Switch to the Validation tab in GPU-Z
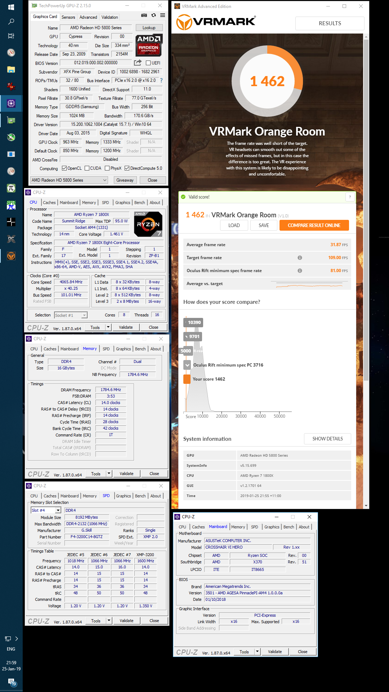 [x=109, y=17]
